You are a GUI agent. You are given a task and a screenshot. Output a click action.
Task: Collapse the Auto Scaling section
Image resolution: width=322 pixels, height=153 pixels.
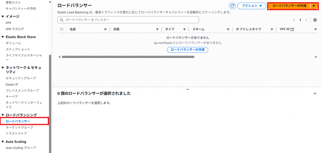click(x=3, y=141)
